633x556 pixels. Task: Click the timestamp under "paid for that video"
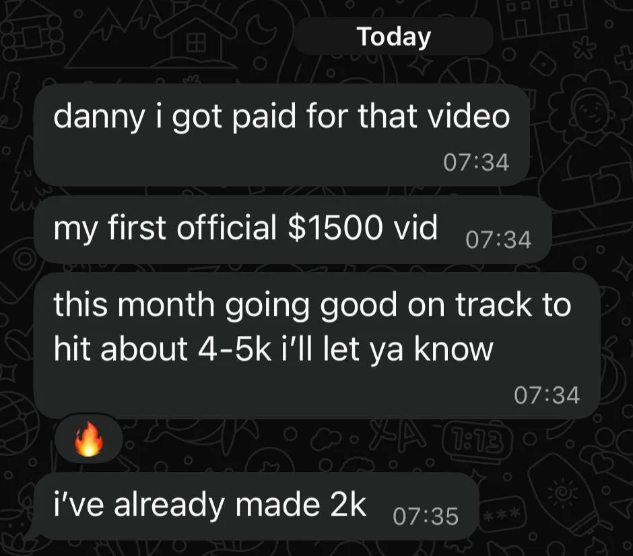[x=476, y=162]
